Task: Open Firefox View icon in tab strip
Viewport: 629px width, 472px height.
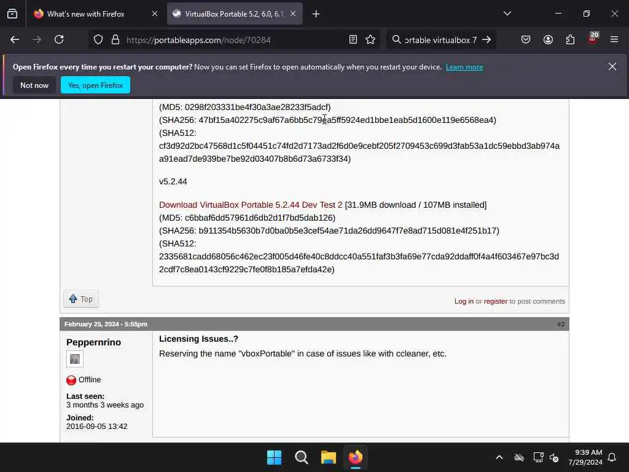Action: coord(12,14)
